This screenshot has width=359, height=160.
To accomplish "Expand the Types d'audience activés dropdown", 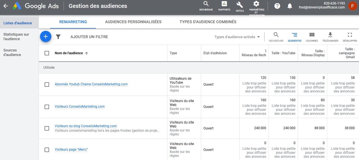I will coord(237,37).
